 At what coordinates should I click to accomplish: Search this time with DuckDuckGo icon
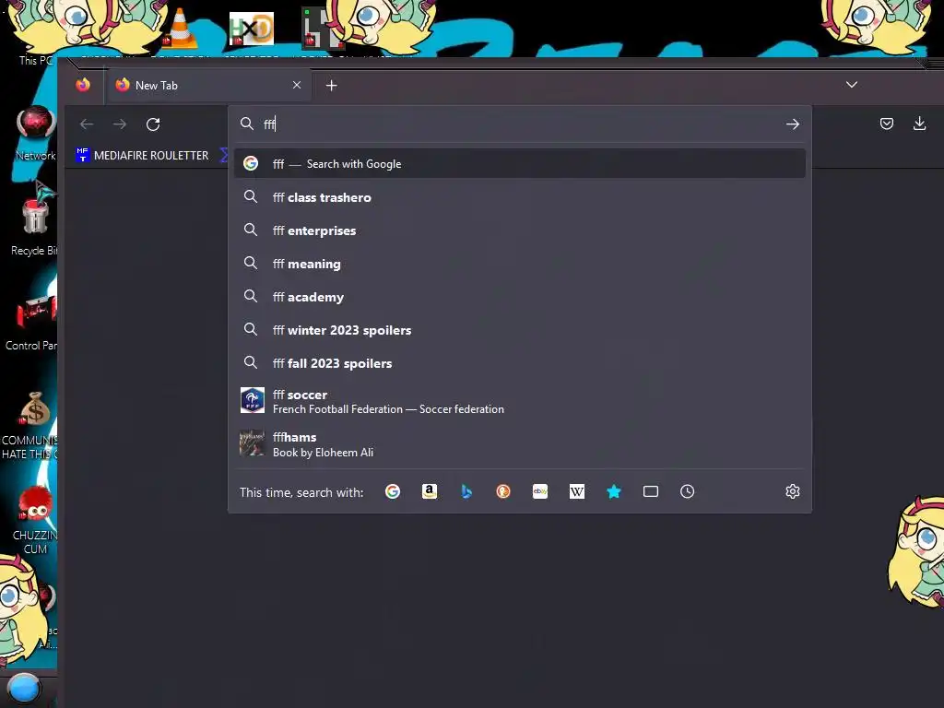pos(503,492)
